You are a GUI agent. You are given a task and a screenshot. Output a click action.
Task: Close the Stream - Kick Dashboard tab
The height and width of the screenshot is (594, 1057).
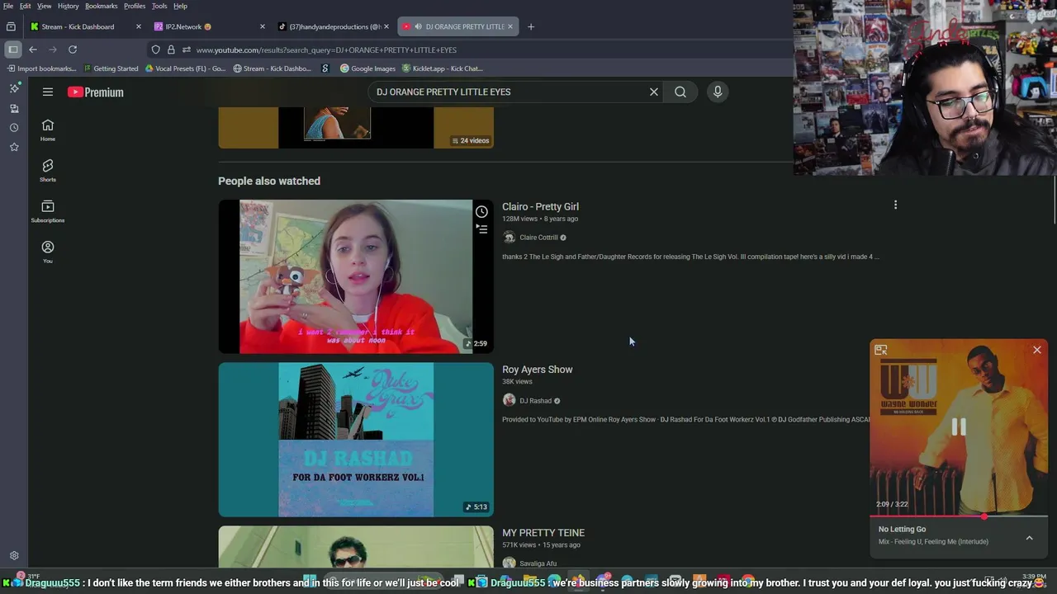coord(139,26)
